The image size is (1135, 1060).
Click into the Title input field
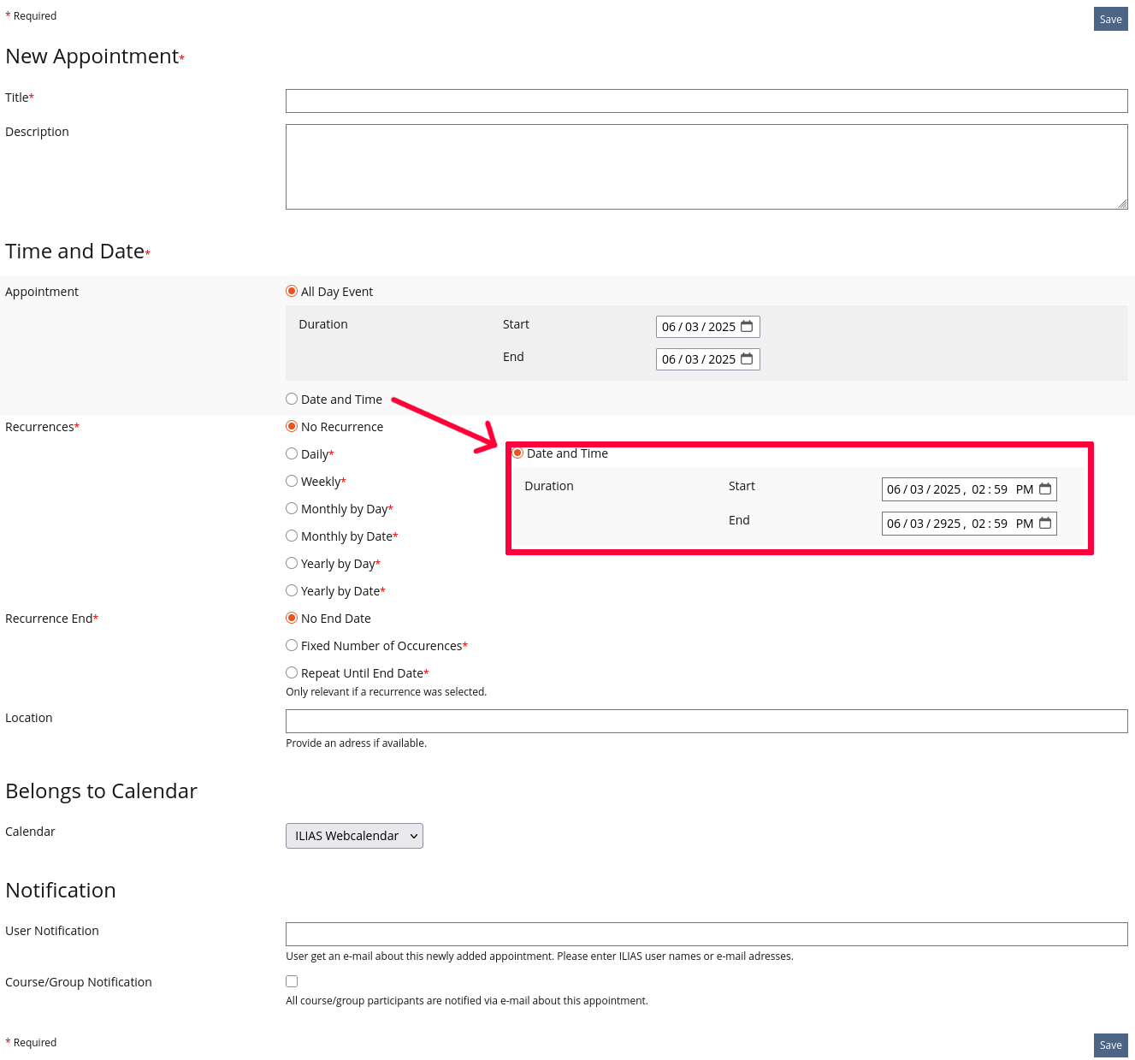(706, 101)
